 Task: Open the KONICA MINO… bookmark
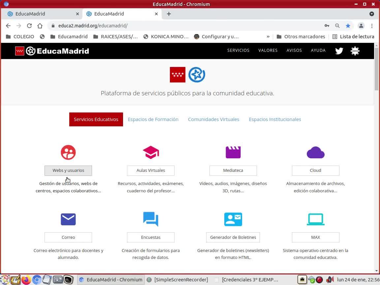click(166, 37)
